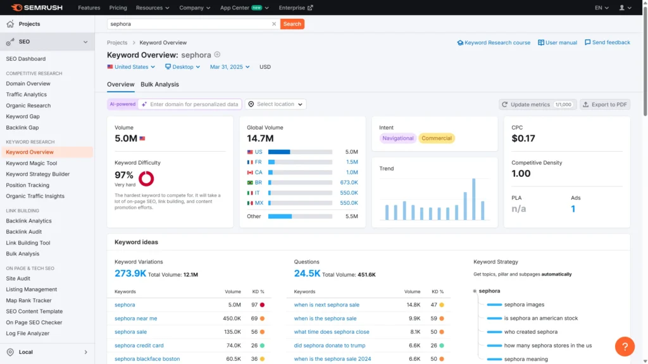The image size is (648, 364).
Task: Open 'when is next sephora sale' link
Action: pos(327,305)
